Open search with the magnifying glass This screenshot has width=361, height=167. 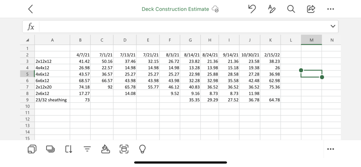(x=291, y=9)
